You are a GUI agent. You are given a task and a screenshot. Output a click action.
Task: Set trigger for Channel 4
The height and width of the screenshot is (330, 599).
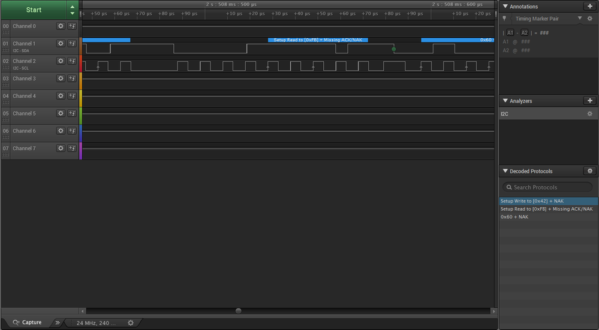tap(72, 96)
